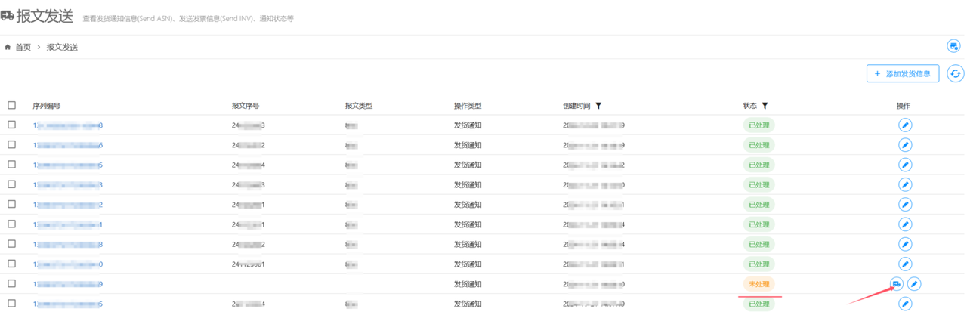Click the edit pencil in the 未处理 row
Image resolution: width=967 pixels, height=312 pixels.
click(x=914, y=283)
